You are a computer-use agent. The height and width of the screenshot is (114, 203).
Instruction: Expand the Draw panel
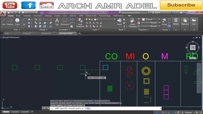17,30
